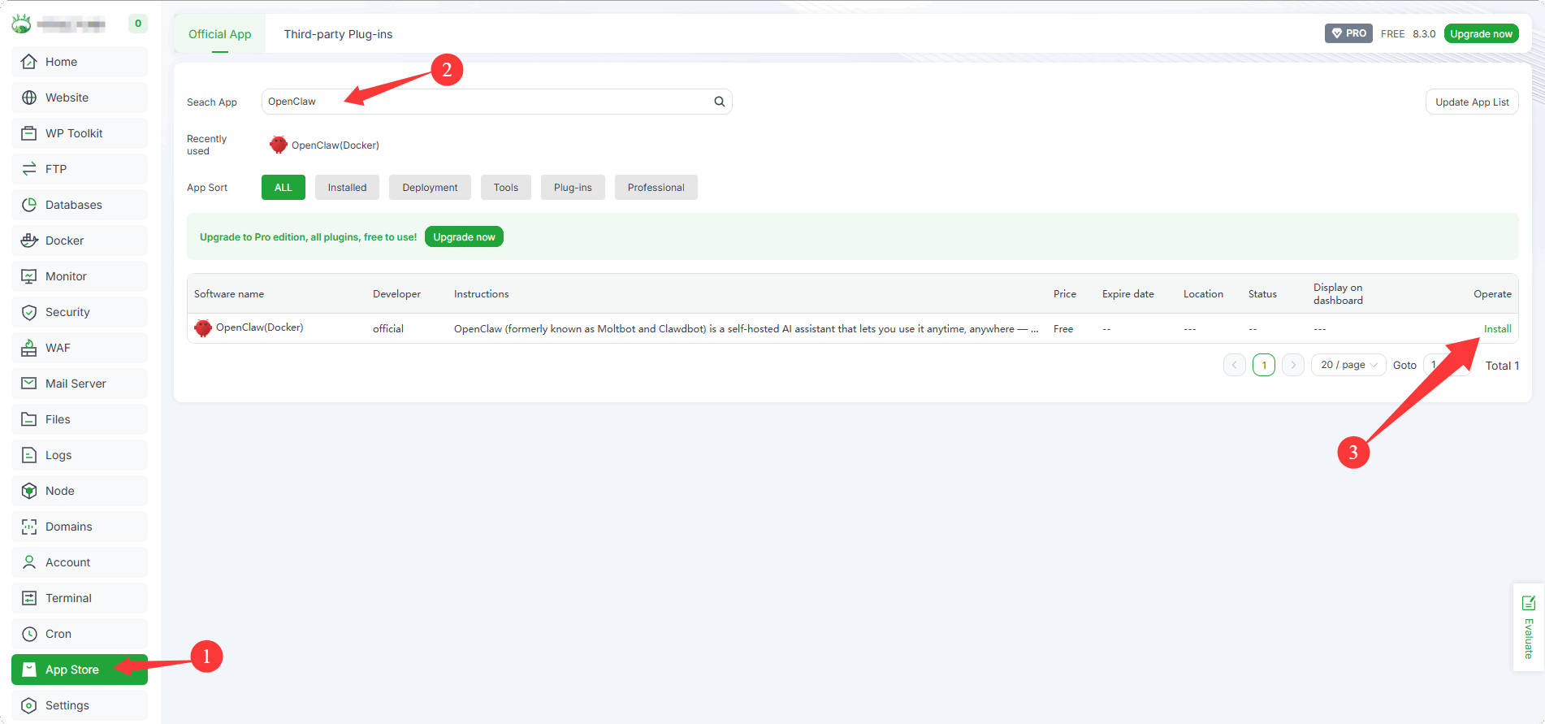Click Upgrade now in the top bar
Viewport: 1545px width, 724px height.
coord(1481,33)
